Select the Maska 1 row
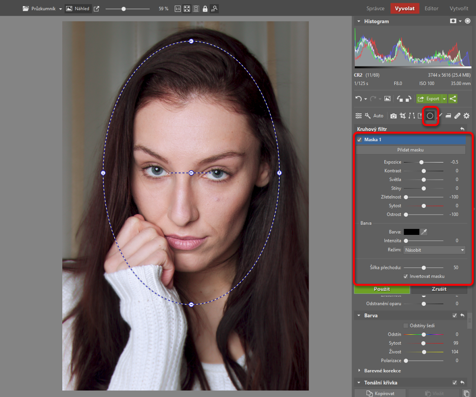 [411, 139]
